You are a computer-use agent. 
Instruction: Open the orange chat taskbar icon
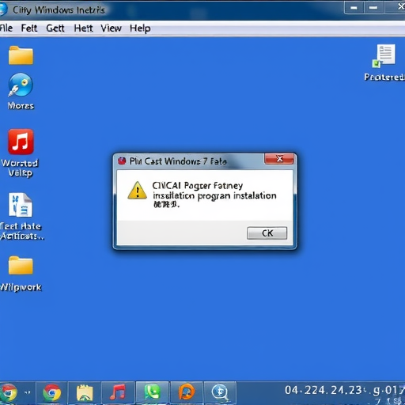187,392
